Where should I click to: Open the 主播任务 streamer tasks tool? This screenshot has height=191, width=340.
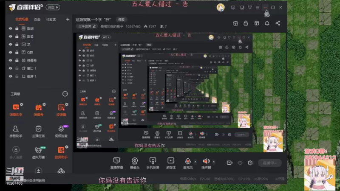click(x=38, y=132)
